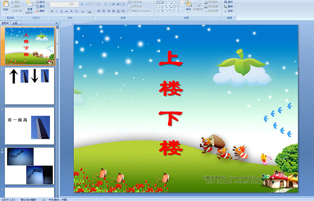This screenshot has width=314, height=201.
Task: Toggle text shadow (S)
Action: (x=71, y=11)
